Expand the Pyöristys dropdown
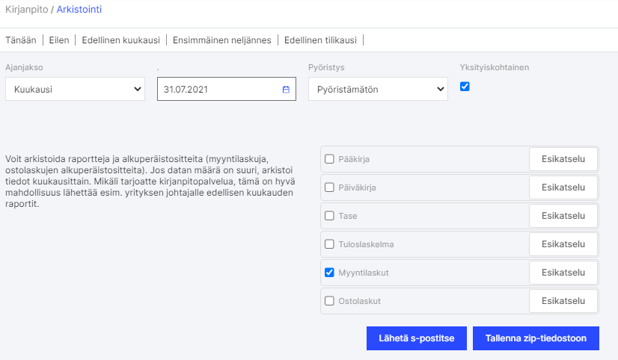The height and width of the screenshot is (360, 618). point(378,90)
